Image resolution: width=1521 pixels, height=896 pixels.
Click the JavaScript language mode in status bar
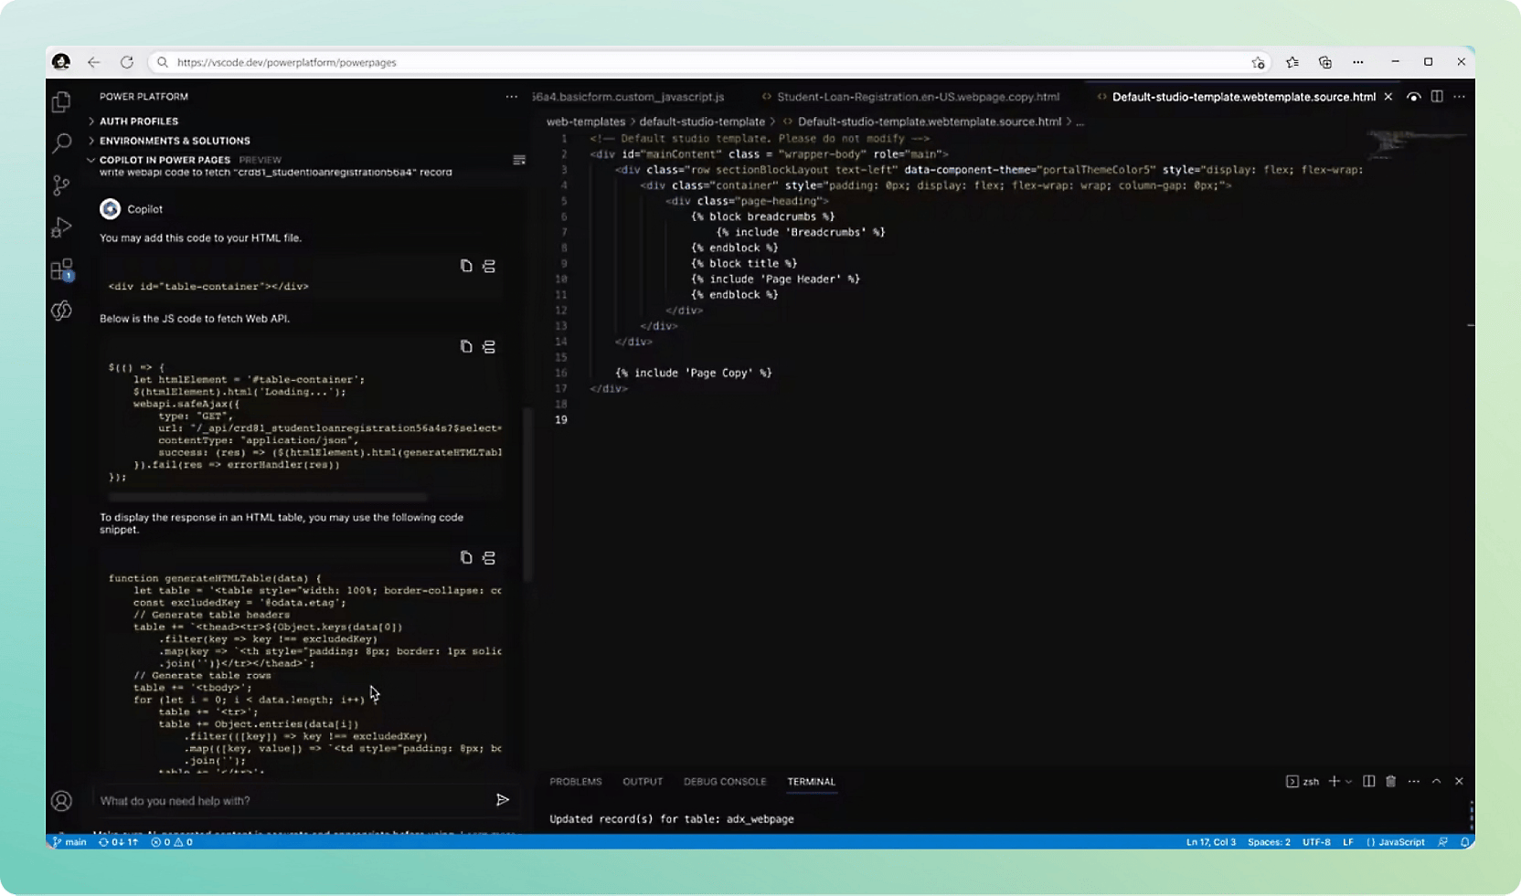(x=1396, y=842)
